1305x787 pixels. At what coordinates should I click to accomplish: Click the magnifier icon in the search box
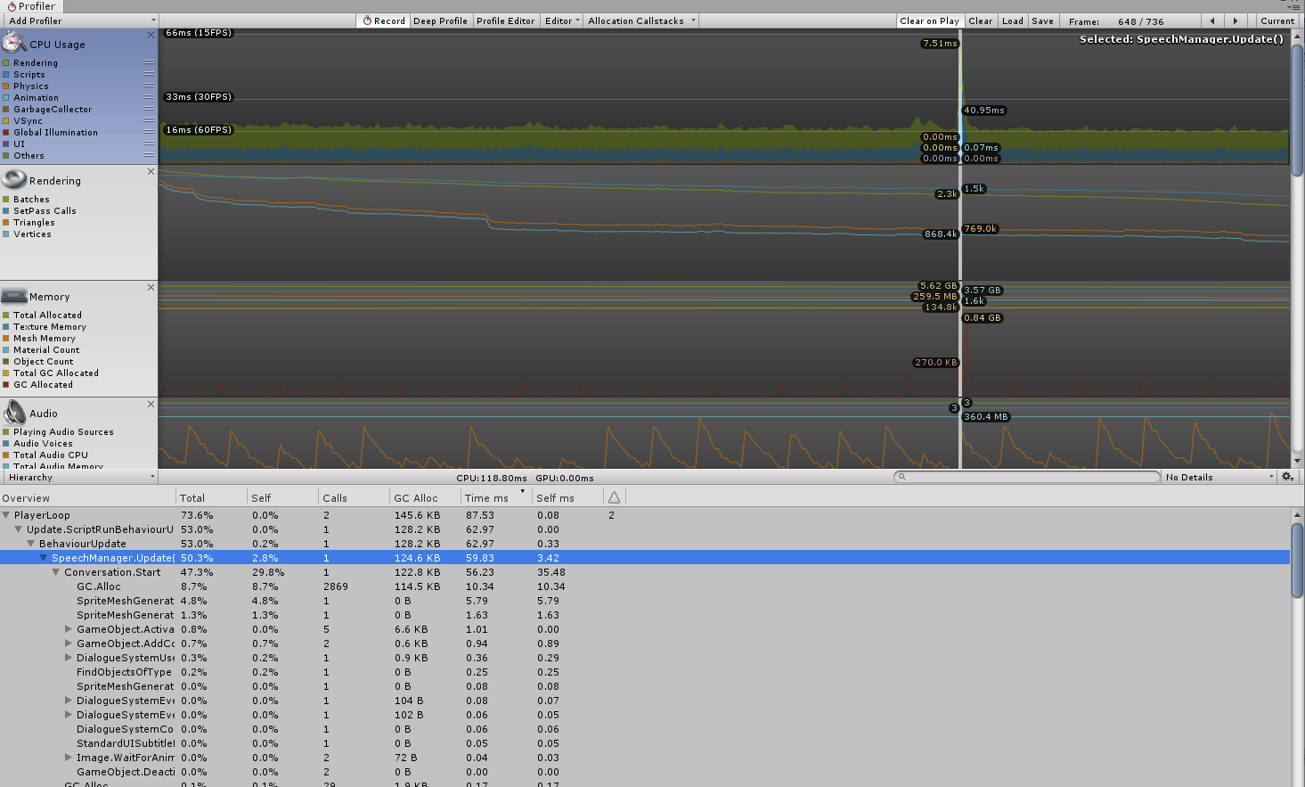[901, 477]
